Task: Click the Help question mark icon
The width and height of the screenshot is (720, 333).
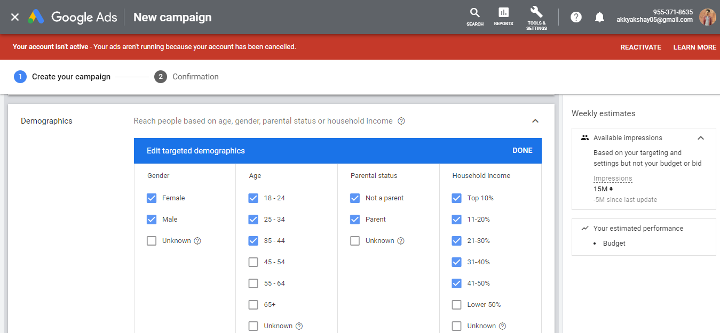Action: [x=575, y=17]
